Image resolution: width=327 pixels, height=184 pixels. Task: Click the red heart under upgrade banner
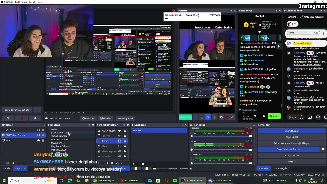click(21, 118)
